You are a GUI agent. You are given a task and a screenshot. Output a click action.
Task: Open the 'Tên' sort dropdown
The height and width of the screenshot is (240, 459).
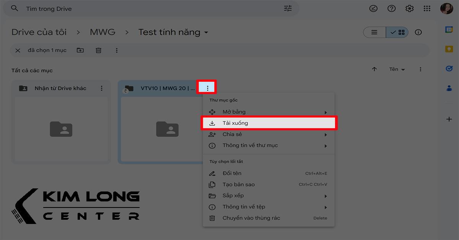(397, 69)
